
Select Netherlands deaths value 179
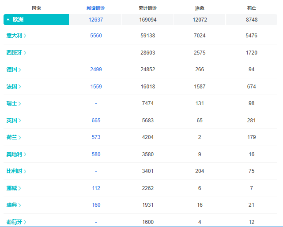click(x=251, y=137)
